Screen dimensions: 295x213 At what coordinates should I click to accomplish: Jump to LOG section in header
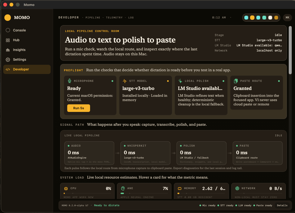pyautogui.click(x=131, y=18)
